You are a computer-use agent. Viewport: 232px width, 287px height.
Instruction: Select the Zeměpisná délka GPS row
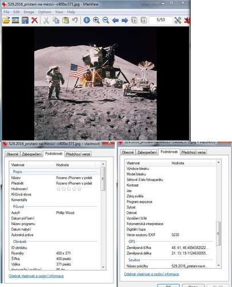coord(170,253)
